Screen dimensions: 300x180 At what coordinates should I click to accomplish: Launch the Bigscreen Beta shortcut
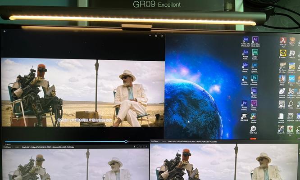tap(291, 80)
